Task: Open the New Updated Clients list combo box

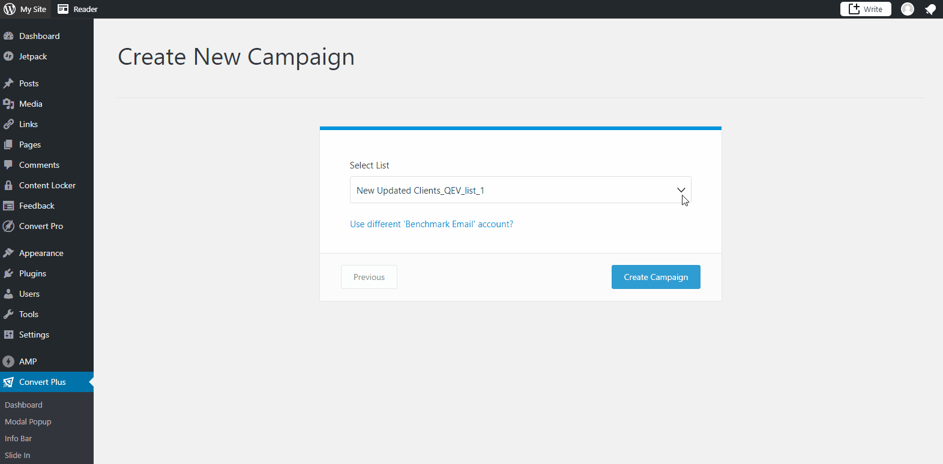Action: pos(520,190)
